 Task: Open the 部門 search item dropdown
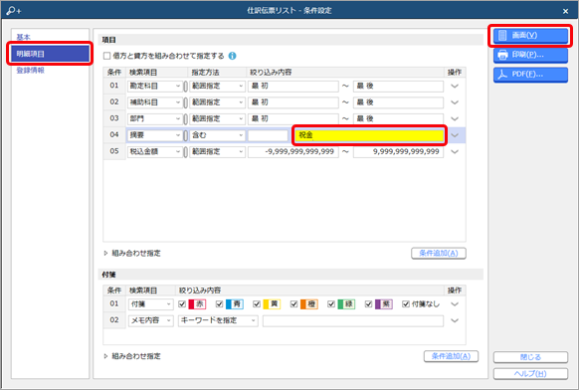click(x=155, y=119)
